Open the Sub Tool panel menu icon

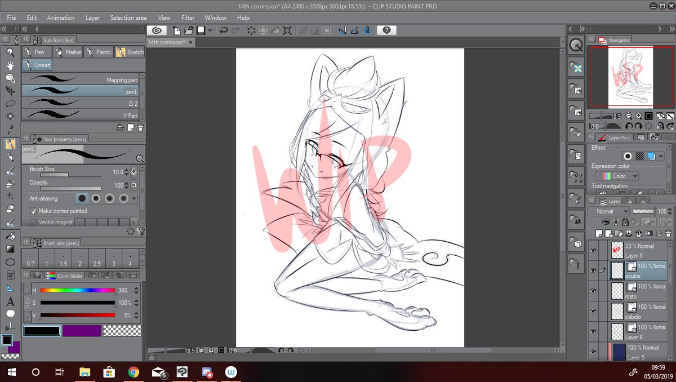pyautogui.click(x=26, y=39)
